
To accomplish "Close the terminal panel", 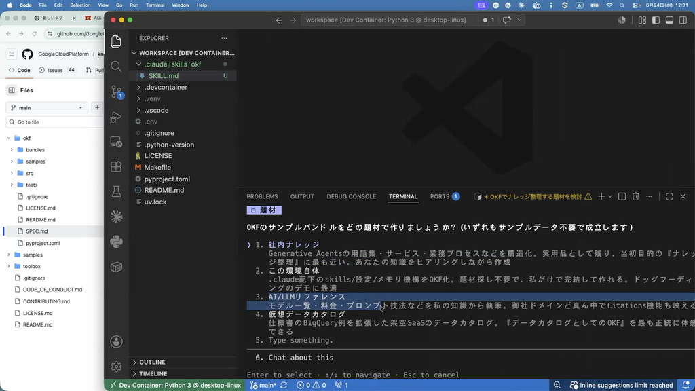I will (683, 196).
